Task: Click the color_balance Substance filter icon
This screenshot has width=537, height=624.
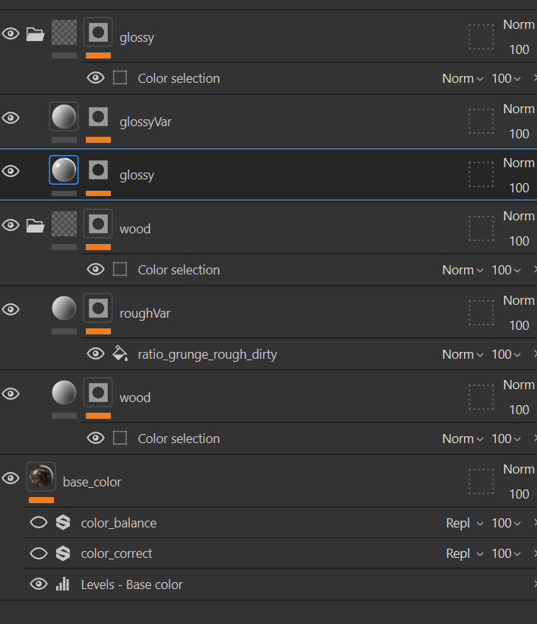Action: [x=63, y=522]
